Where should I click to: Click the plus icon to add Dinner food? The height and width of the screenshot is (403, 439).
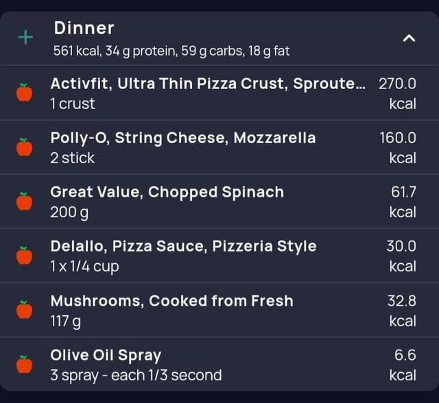pyautogui.click(x=25, y=37)
